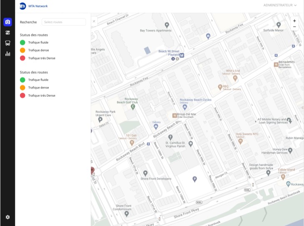Screen dimensions: 304x226
Task: Open the map view icon in sidebar
Action: click(x=7, y=22)
